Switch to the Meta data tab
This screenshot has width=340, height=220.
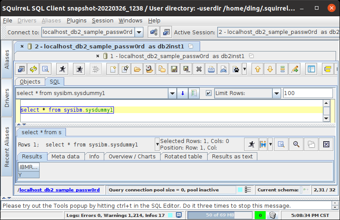coord(66,157)
